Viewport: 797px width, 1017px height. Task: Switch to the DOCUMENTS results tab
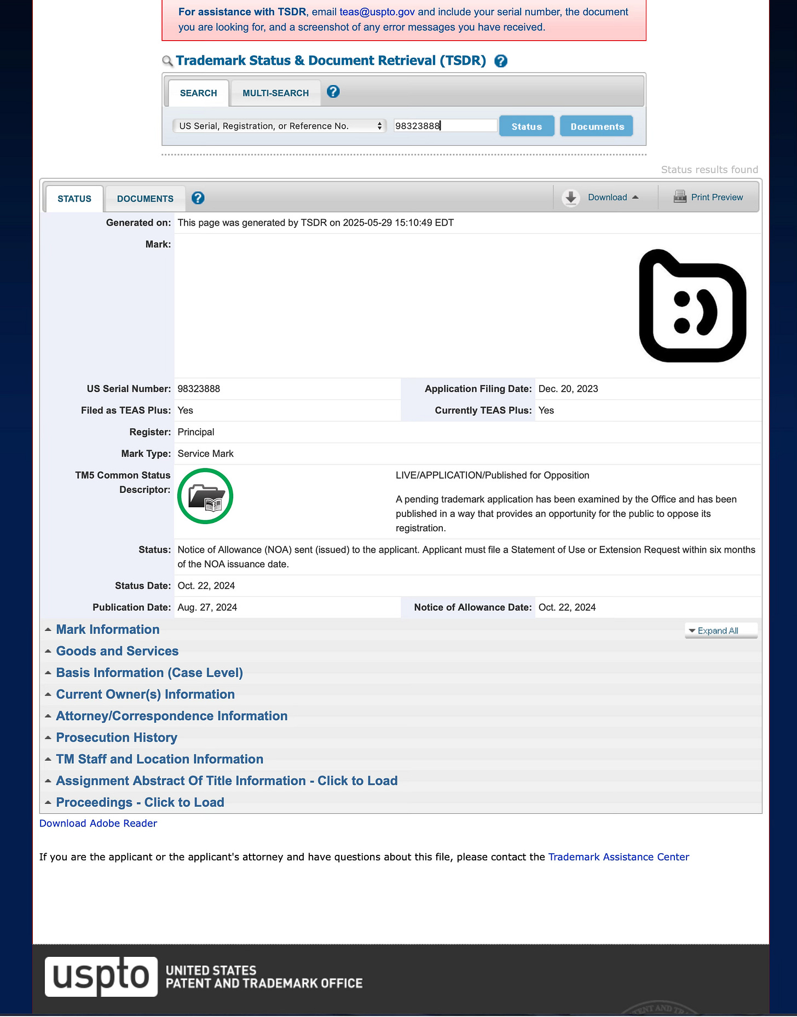[x=145, y=199]
